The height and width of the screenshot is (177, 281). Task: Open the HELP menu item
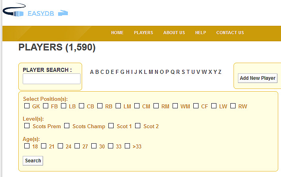[200, 33]
